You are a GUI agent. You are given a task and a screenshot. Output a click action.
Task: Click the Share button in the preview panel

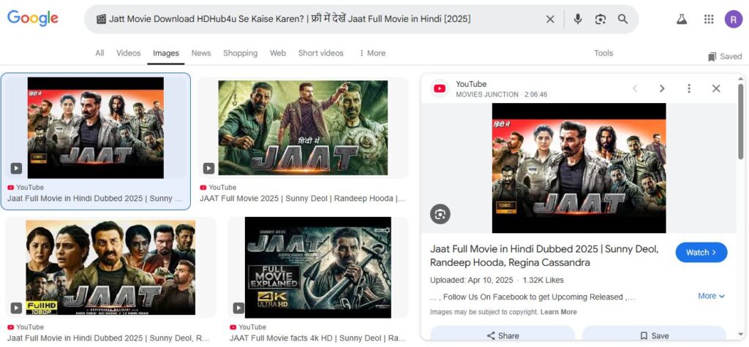(503, 335)
